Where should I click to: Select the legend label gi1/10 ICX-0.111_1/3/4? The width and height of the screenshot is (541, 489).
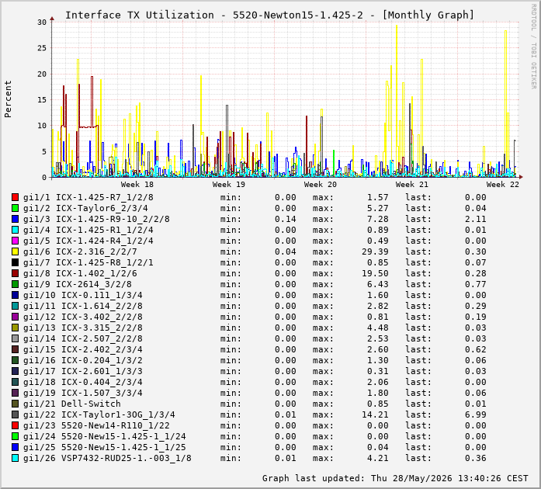(83, 295)
